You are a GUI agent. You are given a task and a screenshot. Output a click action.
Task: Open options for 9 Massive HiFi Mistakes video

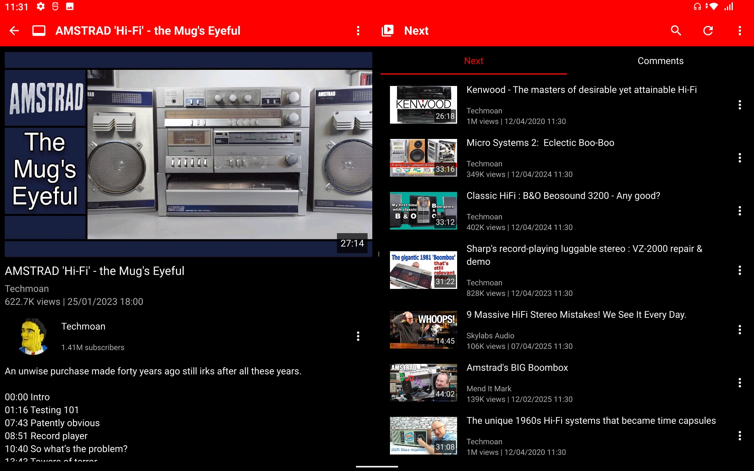point(740,330)
